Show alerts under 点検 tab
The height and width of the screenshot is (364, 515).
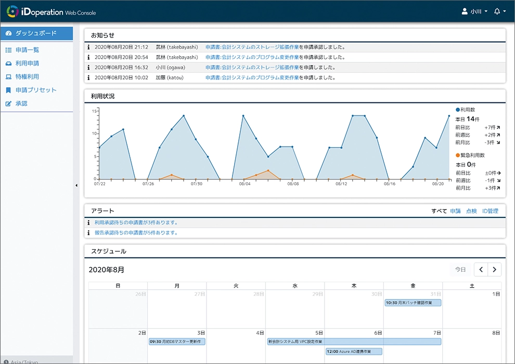pyautogui.click(x=471, y=211)
